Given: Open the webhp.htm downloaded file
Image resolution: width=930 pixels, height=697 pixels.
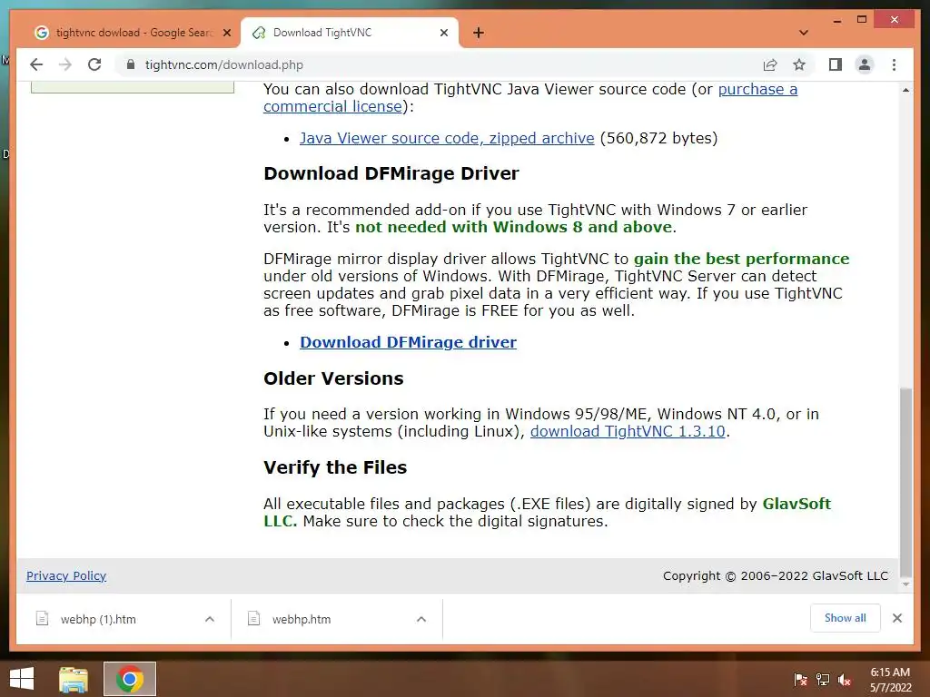Looking at the screenshot, I should (302, 619).
